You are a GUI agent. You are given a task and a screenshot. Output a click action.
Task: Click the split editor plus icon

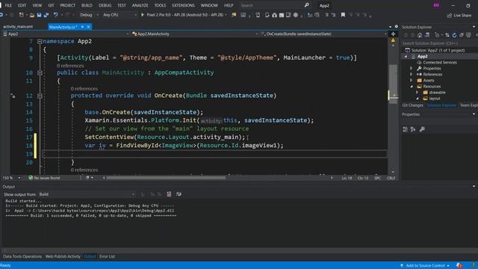(x=393, y=34)
